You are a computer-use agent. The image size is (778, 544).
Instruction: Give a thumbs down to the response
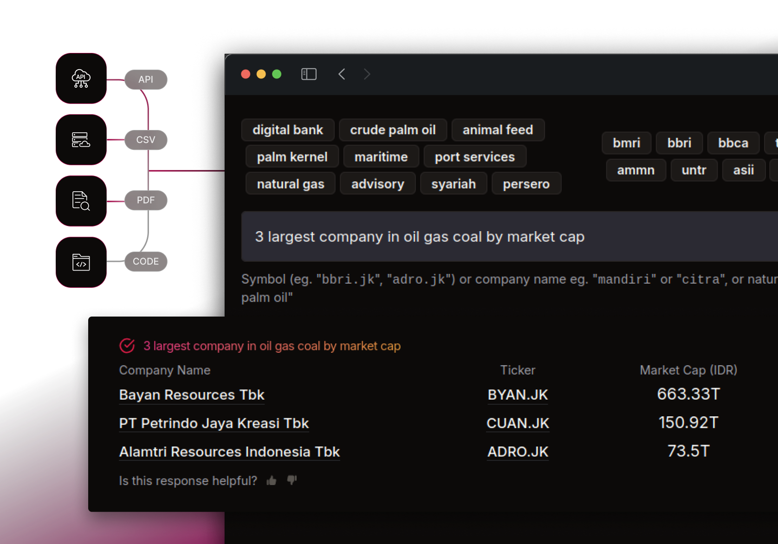[x=291, y=480]
